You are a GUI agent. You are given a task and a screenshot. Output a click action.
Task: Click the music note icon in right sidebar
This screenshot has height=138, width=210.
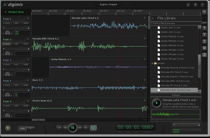204,41
